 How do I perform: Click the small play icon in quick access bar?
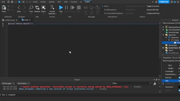pos(19,2)
